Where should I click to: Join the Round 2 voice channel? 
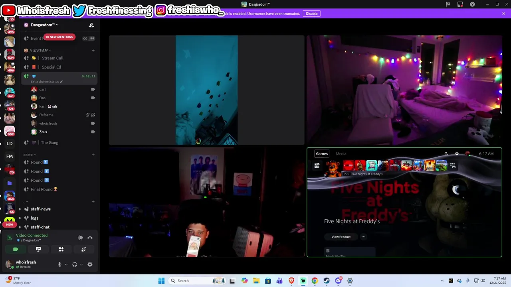coord(60,171)
